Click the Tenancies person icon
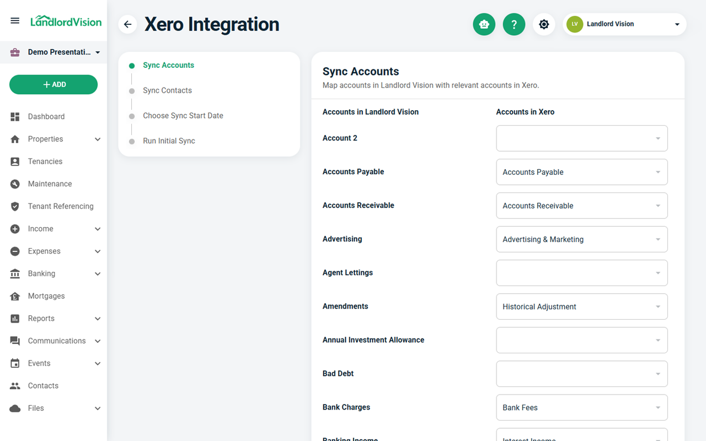706x441 pixels. 15,162
